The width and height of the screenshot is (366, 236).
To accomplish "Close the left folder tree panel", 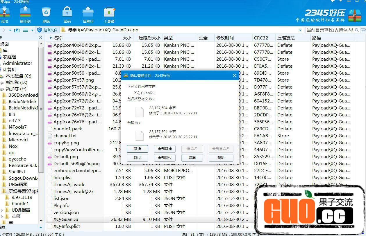I will click(40, 38).
